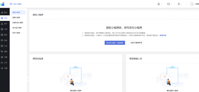Select 微信小程序 in the submenu
Screen dimensions: 199x92
click(18, 12)
